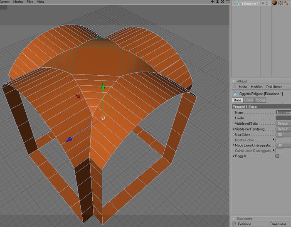Toggle the viewport maximize icon

[x=227, y=2]
